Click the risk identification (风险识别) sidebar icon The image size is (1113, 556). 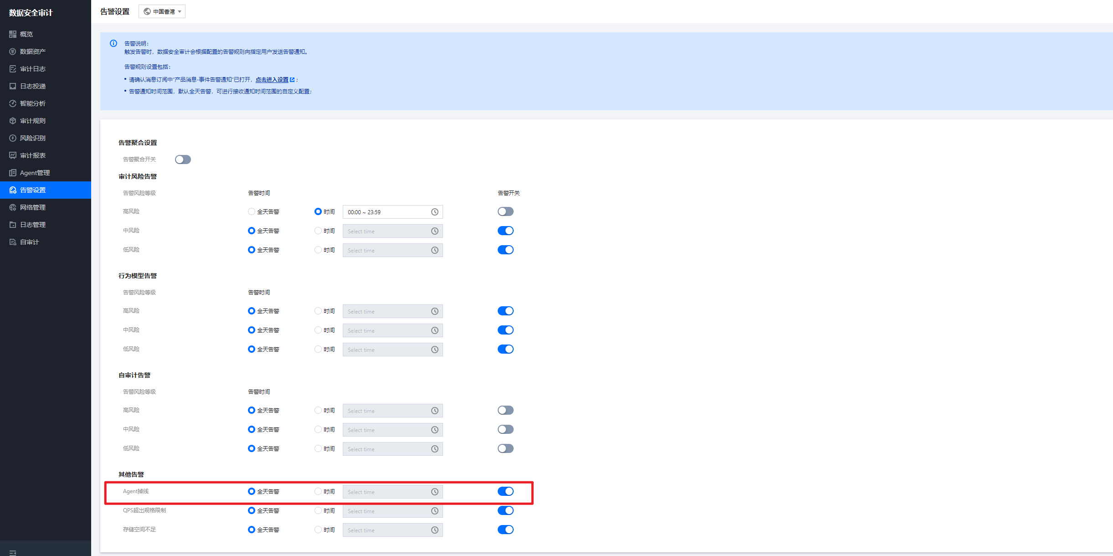coord(13,138)
